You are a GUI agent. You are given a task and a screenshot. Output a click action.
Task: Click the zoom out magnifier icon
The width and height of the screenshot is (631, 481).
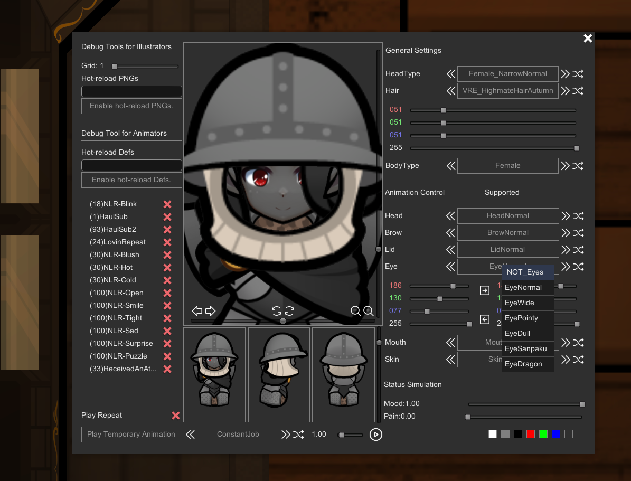pos(356,311)
